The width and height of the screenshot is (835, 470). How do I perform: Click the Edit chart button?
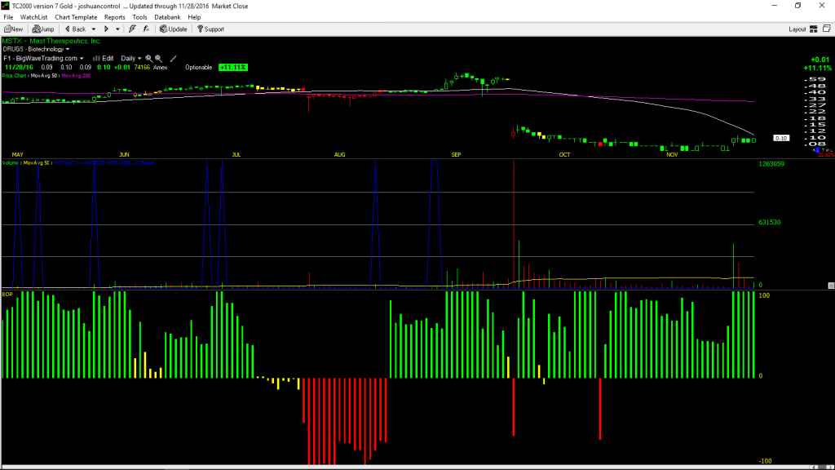[104, 58]
